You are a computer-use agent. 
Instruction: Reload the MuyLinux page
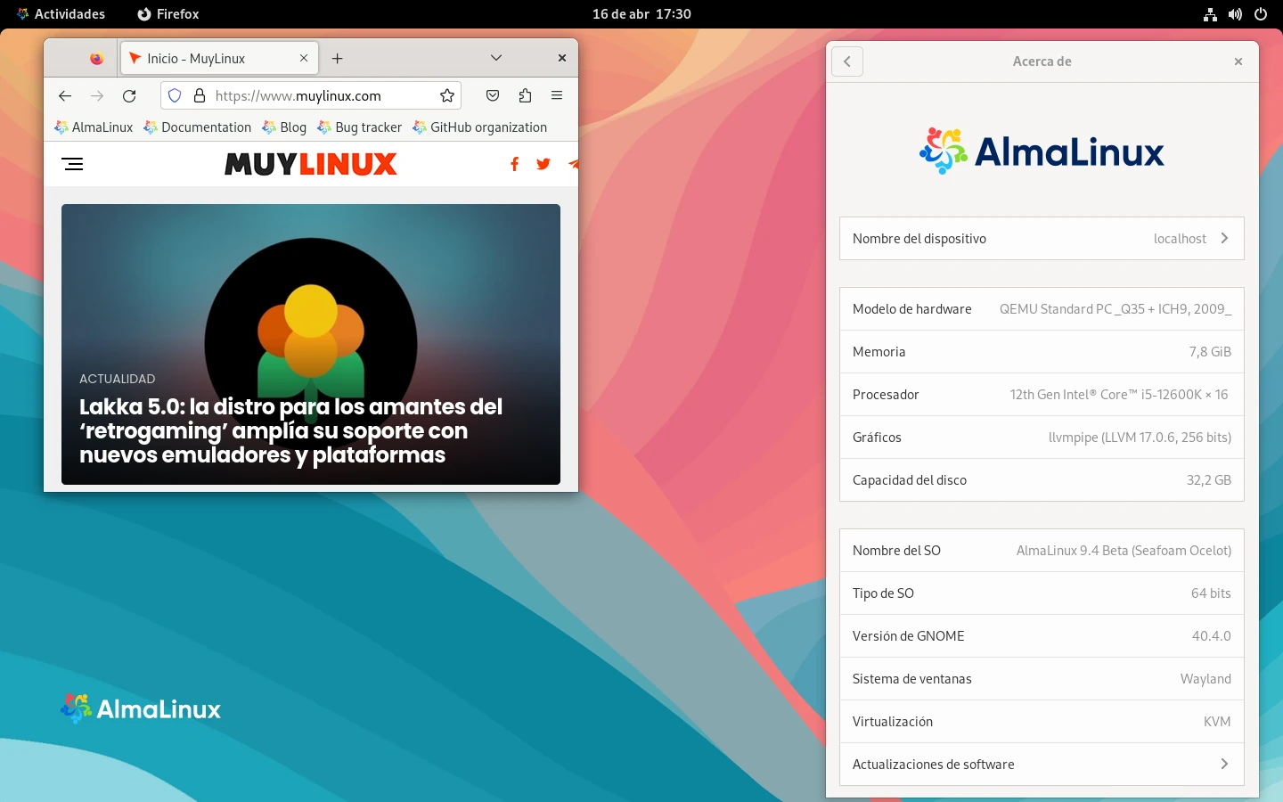[x=129, y=95]
